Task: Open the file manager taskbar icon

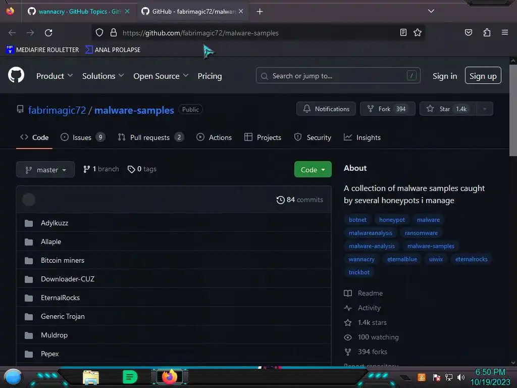Action: click(x=91, y=377)
